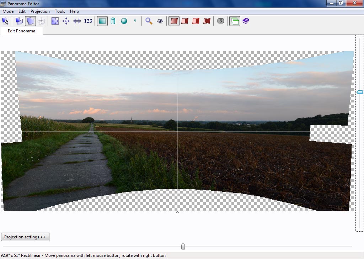
Task: Expand Projection settings panel
Action: (x=25, y=237)
